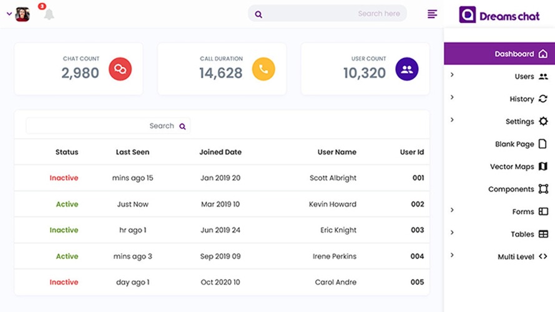Click the table Search input field
This screenshot has height=312, width=555.
[x=108, y=126]
